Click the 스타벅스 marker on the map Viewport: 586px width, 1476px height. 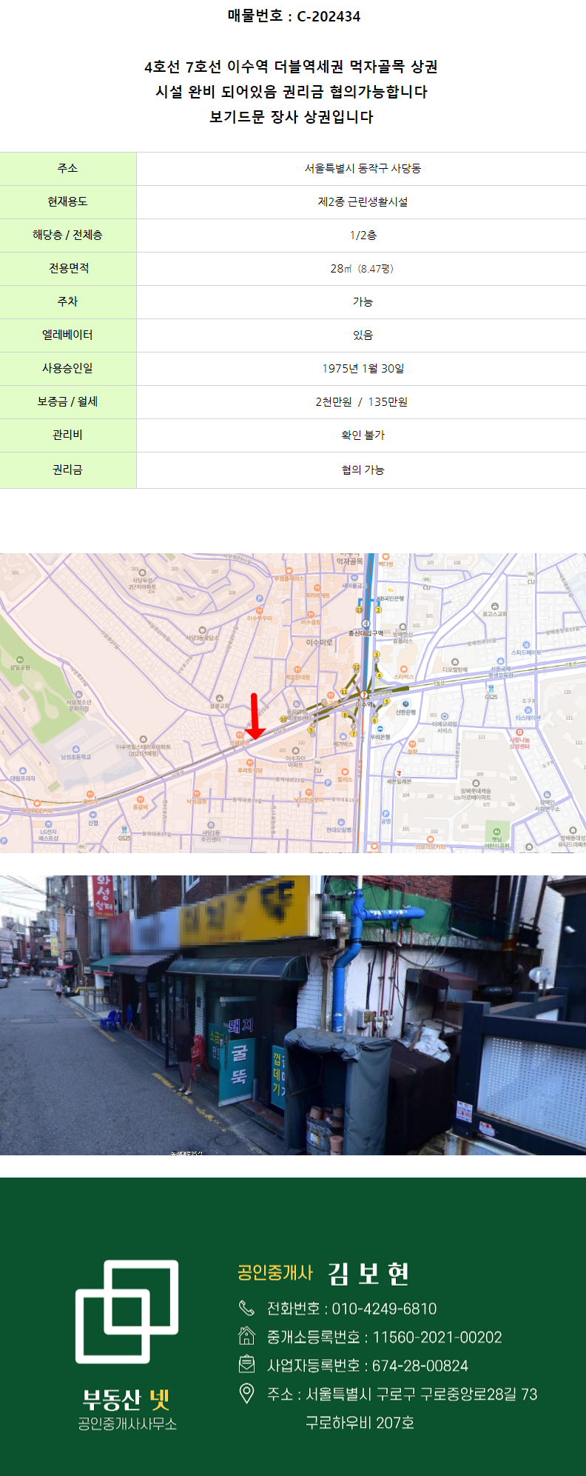[403, 669]
